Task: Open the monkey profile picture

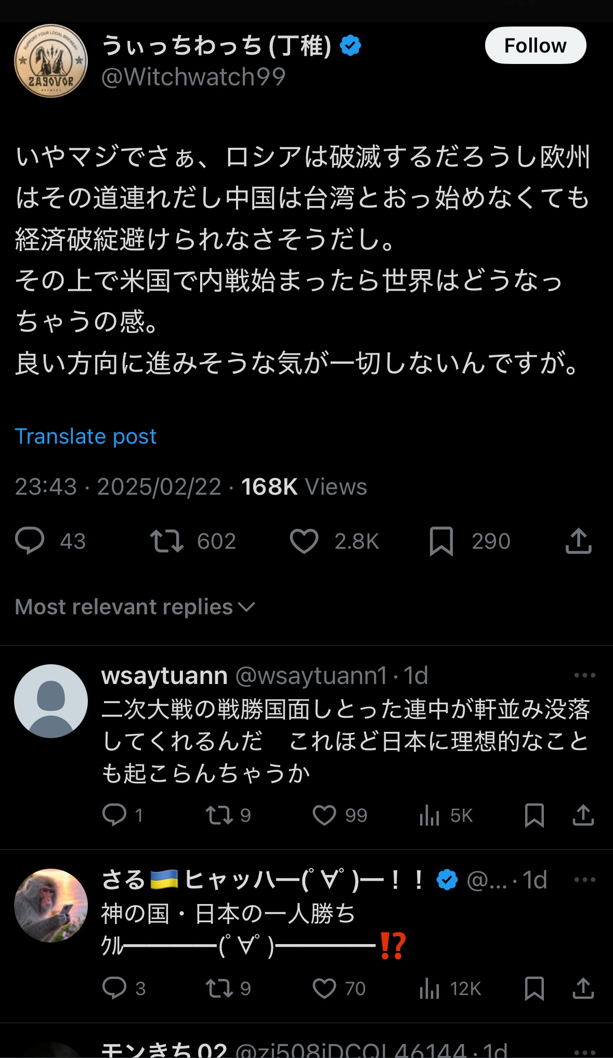Action: (51, 905)
